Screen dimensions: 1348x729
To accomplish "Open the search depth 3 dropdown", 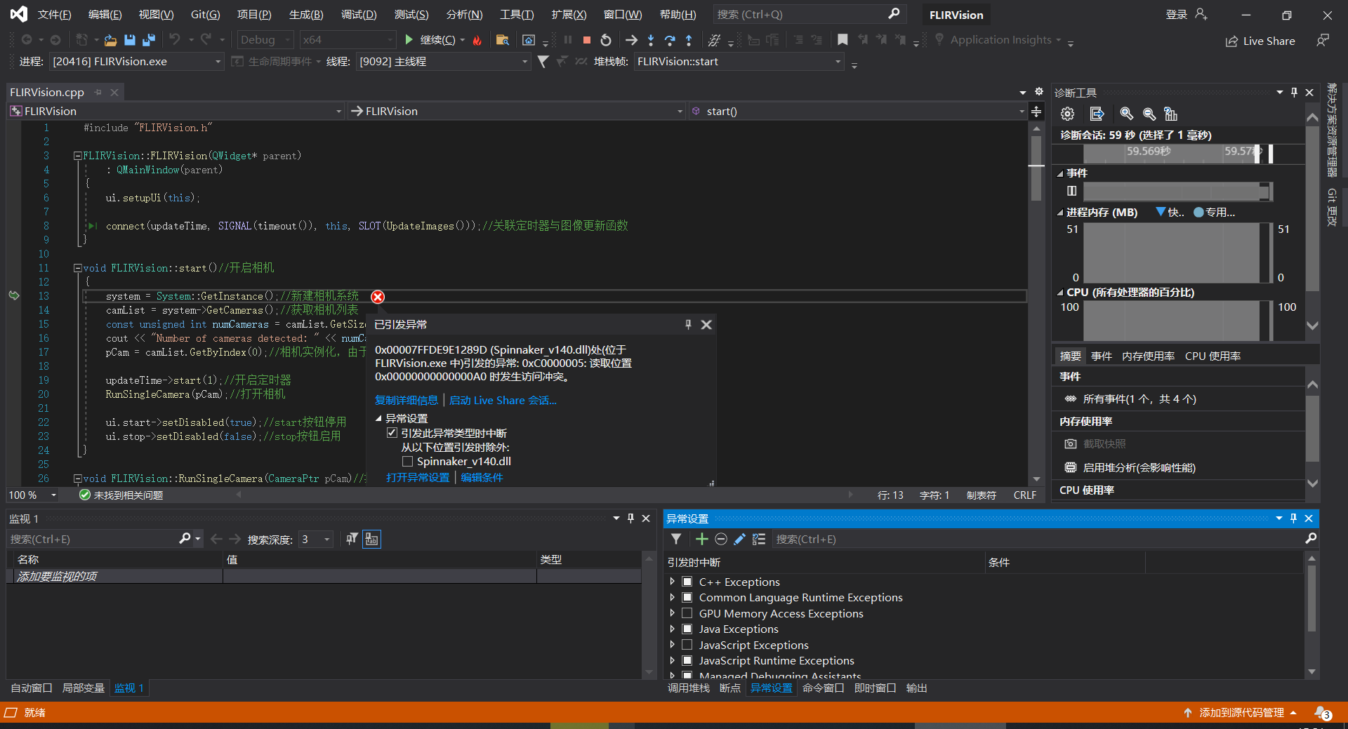I will (316, 539).
